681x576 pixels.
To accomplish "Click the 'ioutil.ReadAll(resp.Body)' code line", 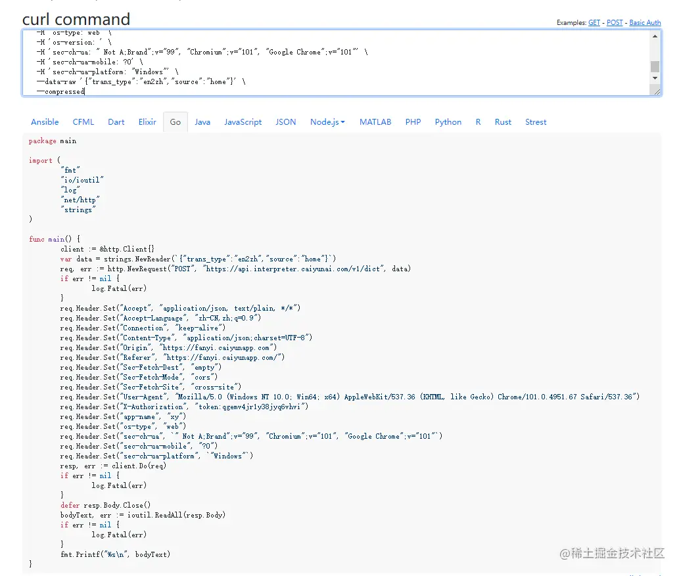I will (x=143, y=515).
